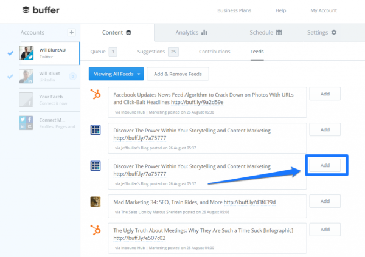Screen dimensions: 365x257
Task: Click the HubSpot icon beside the Facebook Updates post
Action: [96, 94]
